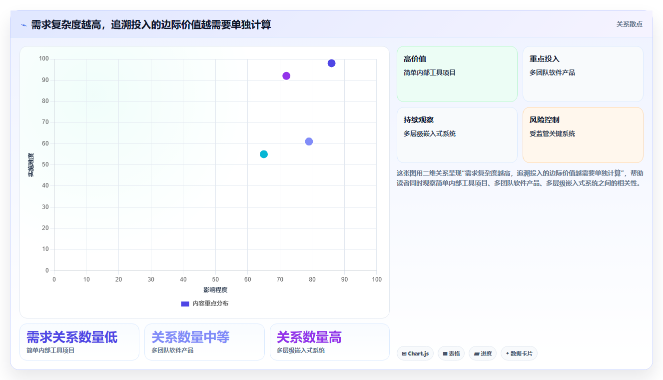Viewport: 663px width, 380px height.
Task: Toggle the 内容重点分布 legend swatch
Action: coord(185,303)
